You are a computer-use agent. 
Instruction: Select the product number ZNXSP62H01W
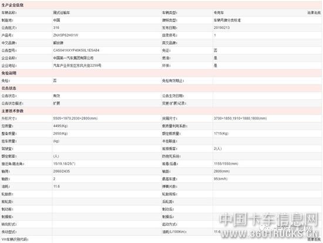coord(66,35)
